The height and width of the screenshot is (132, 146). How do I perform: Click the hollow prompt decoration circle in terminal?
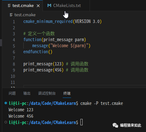pyautogui.click(x=6, y=122)
